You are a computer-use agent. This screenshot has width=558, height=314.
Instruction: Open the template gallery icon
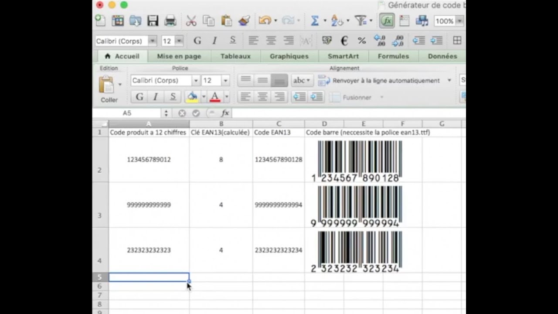point(118,20)
